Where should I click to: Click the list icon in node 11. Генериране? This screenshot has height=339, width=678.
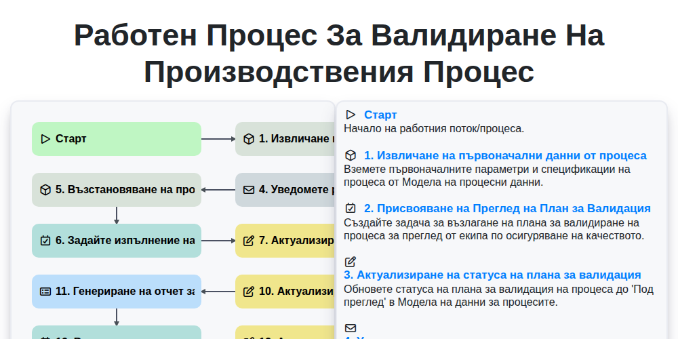[45, 292]
